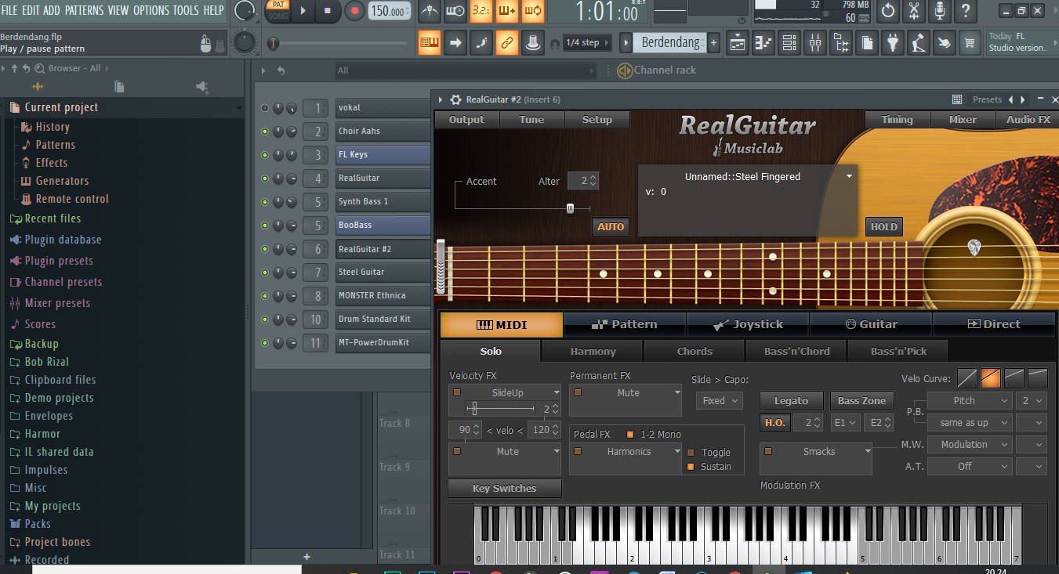Open the Channel rack toolbar icon
This screenshot has height=574, width=1059.
tap(789, 43)
